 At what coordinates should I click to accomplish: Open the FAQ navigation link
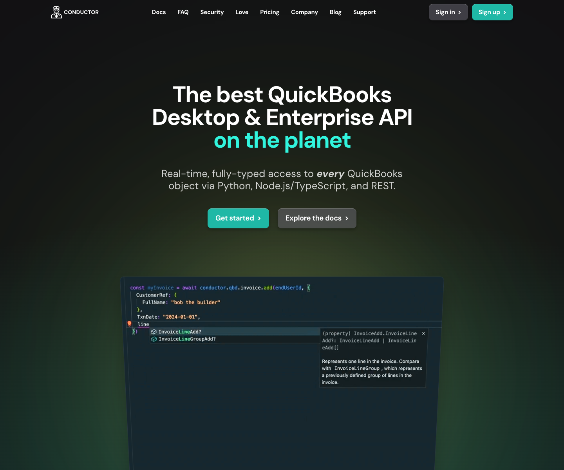point(183,12)
